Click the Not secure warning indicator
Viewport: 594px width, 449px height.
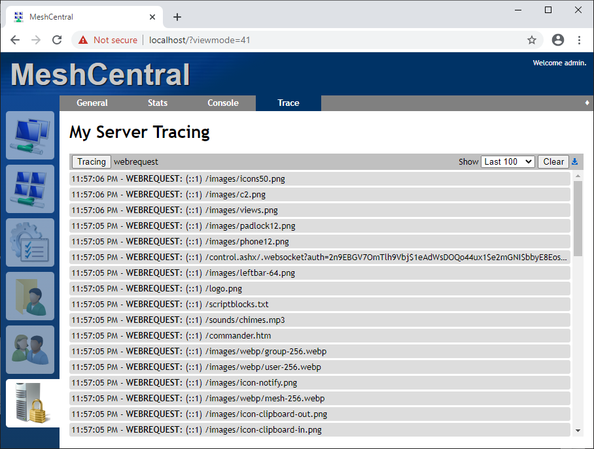pyautogui.click(x=107, y=40)
